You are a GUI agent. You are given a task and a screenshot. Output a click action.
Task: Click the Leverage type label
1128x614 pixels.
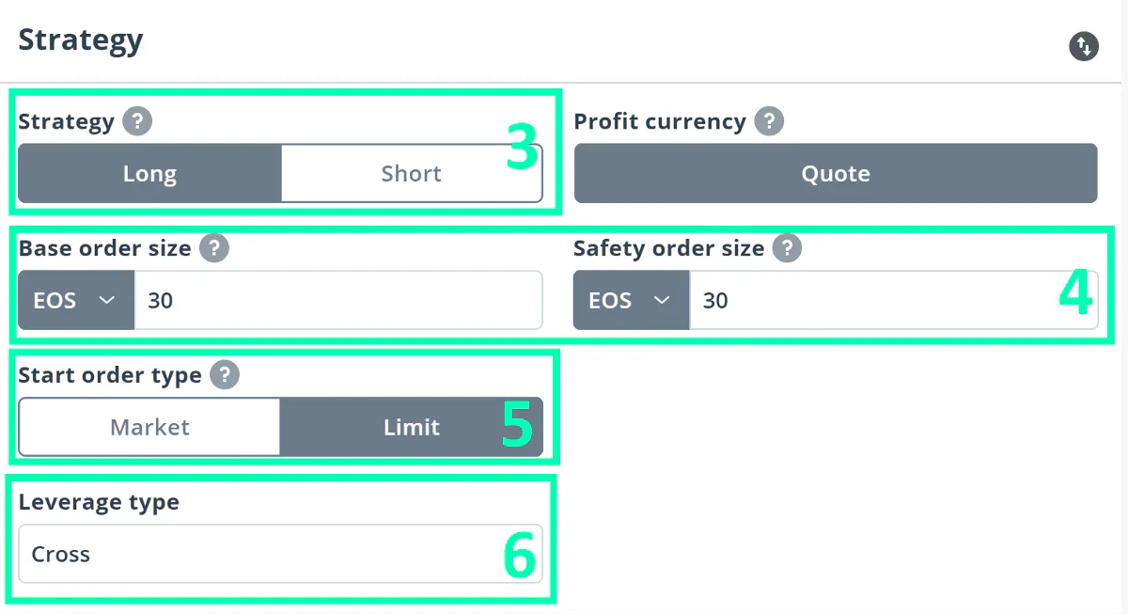click(x=99, y=502)
